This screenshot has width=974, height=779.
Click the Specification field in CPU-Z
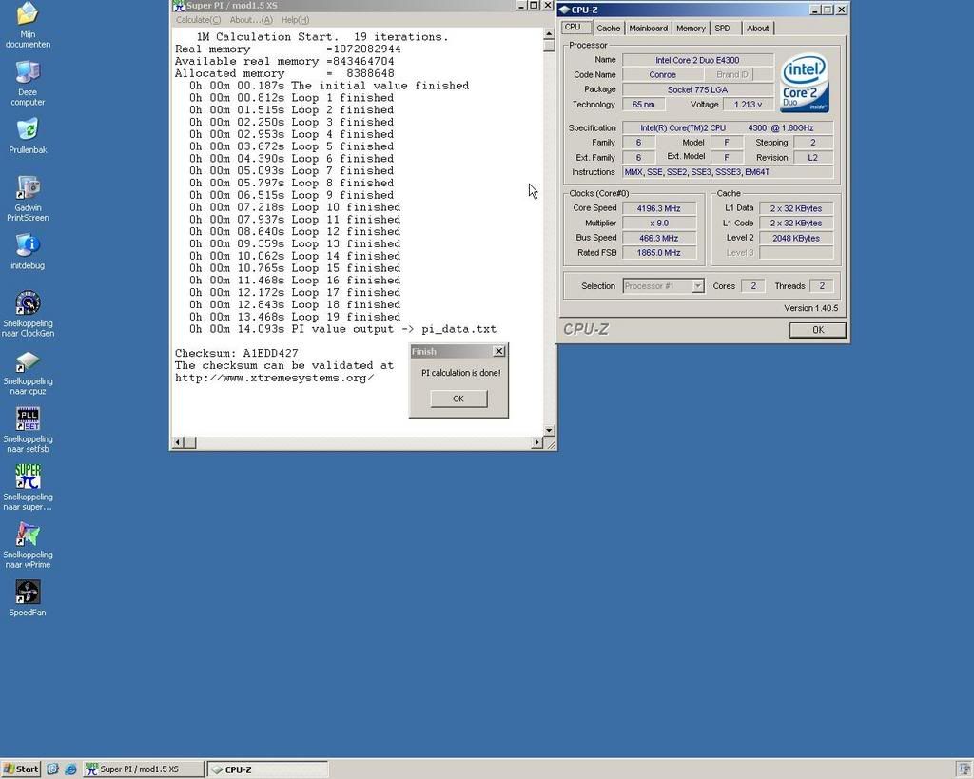(x=728, y=128)
